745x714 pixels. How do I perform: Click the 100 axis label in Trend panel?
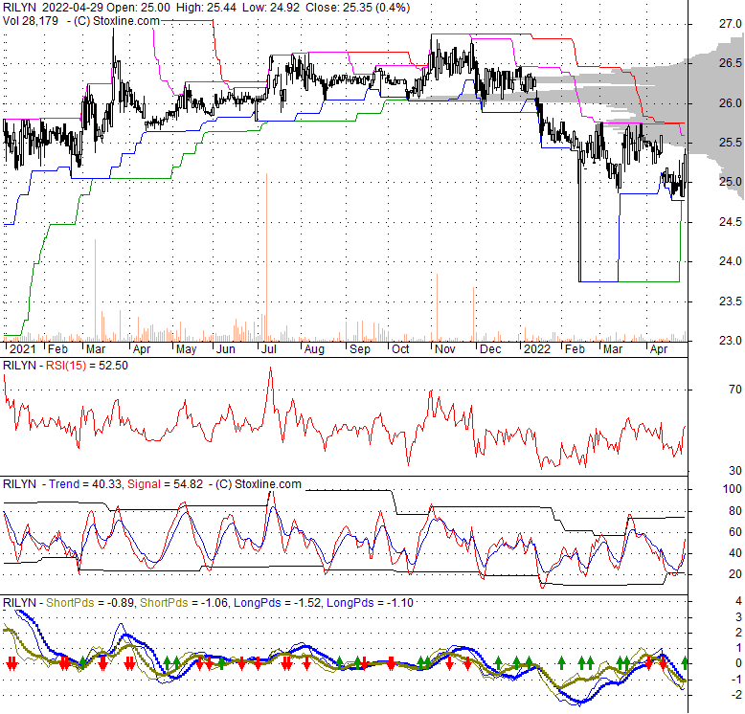(733, 489)
